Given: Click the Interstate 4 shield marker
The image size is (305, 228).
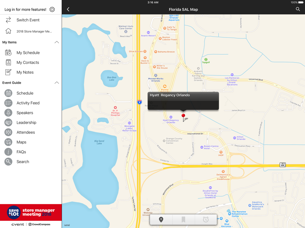Looking at the screenshot, I should pos(139,102).
